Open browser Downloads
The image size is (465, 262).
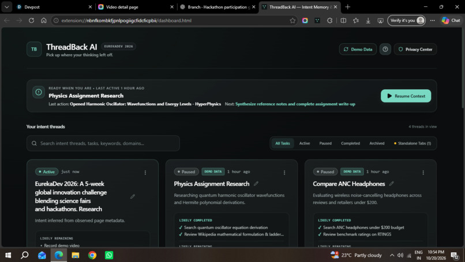(x=368, y=20)
